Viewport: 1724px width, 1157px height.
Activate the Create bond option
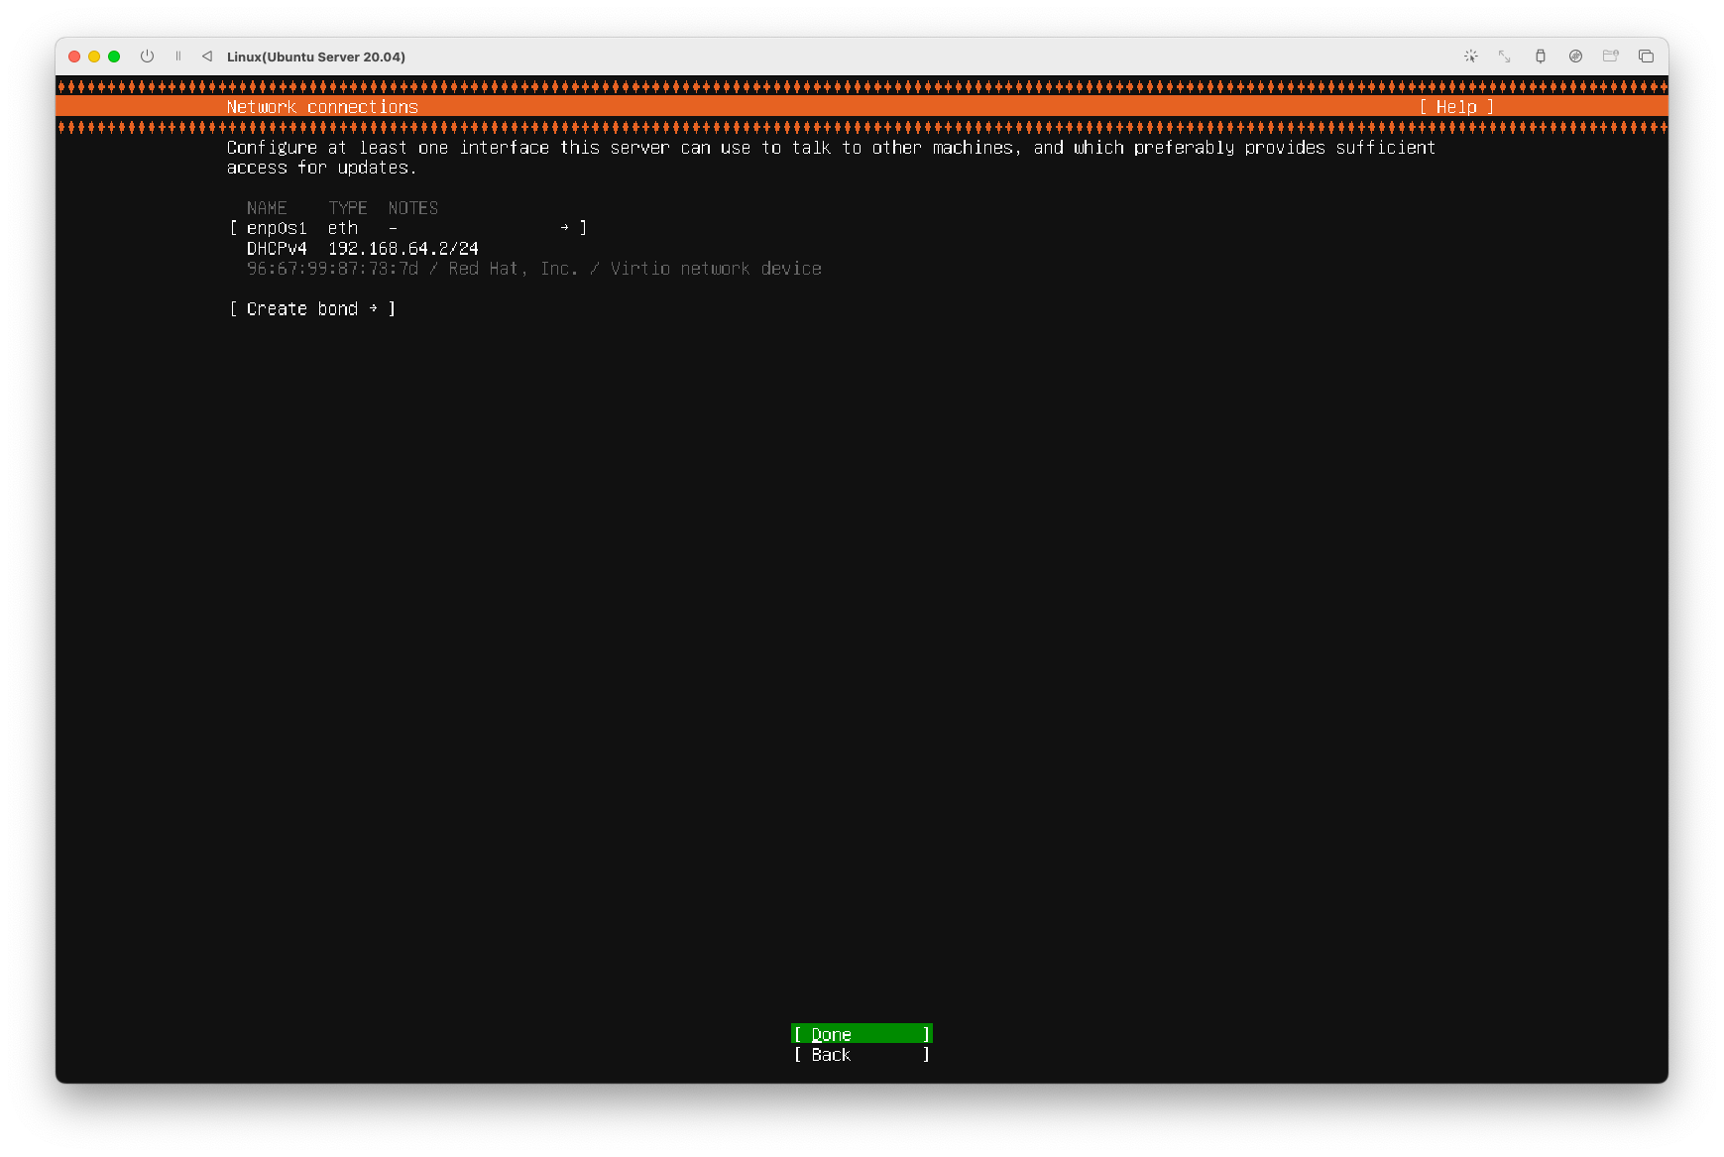click(312, 309)
